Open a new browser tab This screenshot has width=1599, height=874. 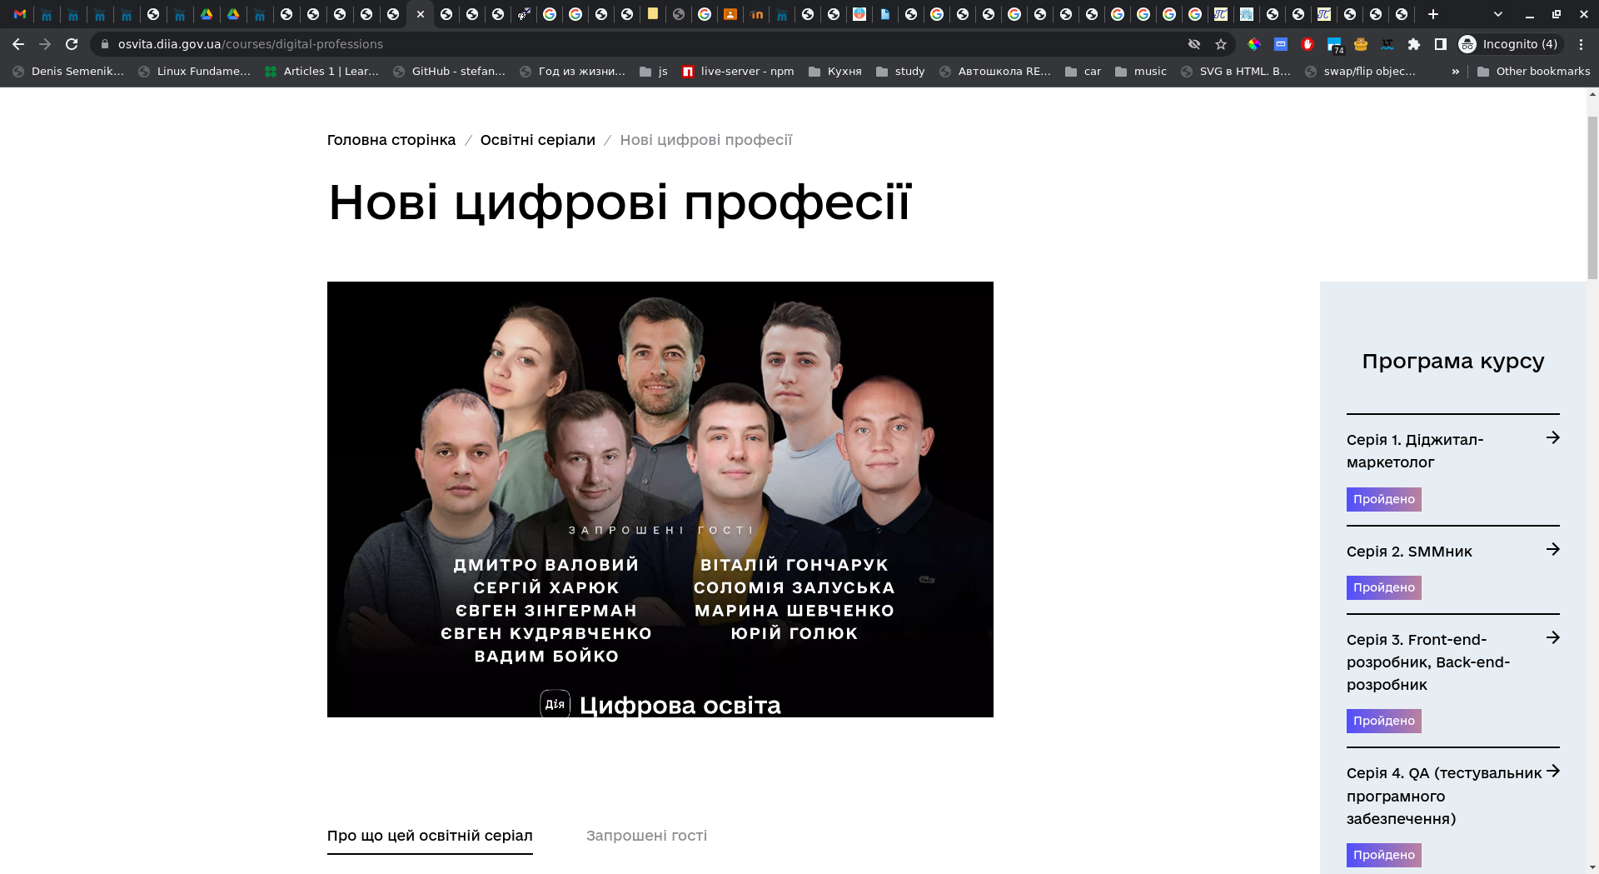1433,14
